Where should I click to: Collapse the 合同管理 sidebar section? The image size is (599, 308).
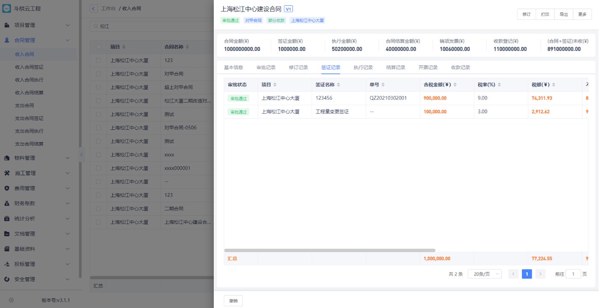click(68, 40)
